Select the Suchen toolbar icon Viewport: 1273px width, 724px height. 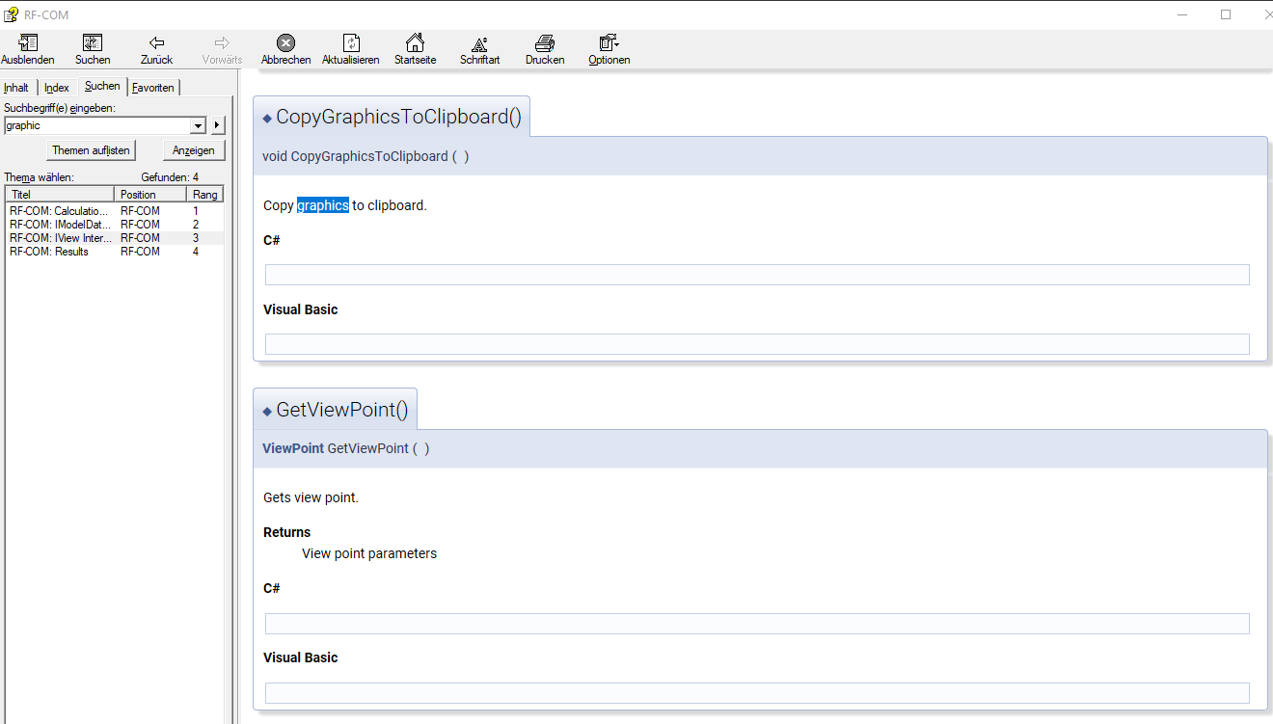pyautogui.click(x=92, y=48)
